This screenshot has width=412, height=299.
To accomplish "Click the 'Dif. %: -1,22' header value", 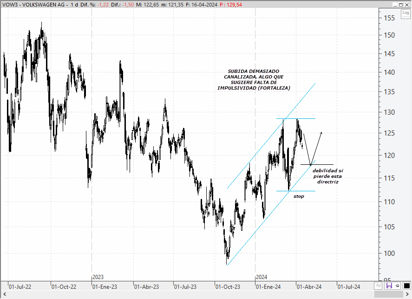I will click(94, 5).
